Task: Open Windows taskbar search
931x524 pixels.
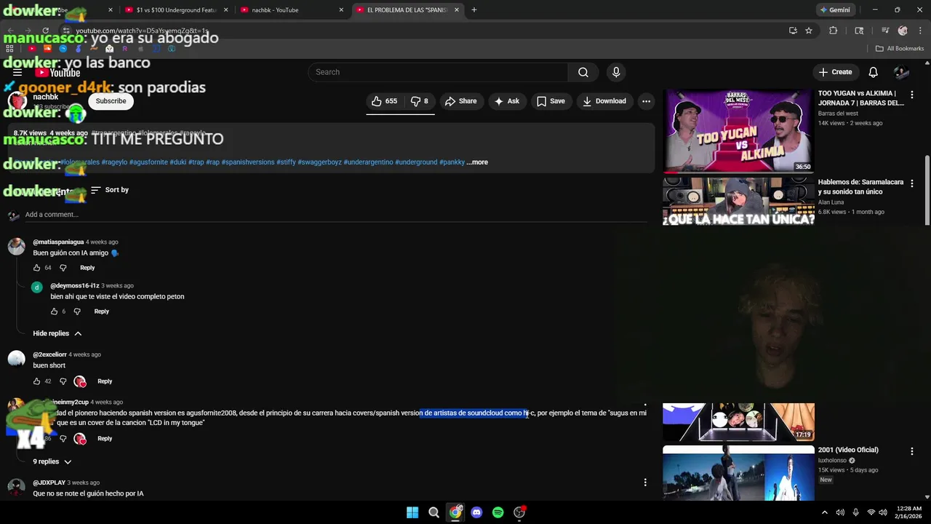Action: pyautogui.click(x=433, y=512)
